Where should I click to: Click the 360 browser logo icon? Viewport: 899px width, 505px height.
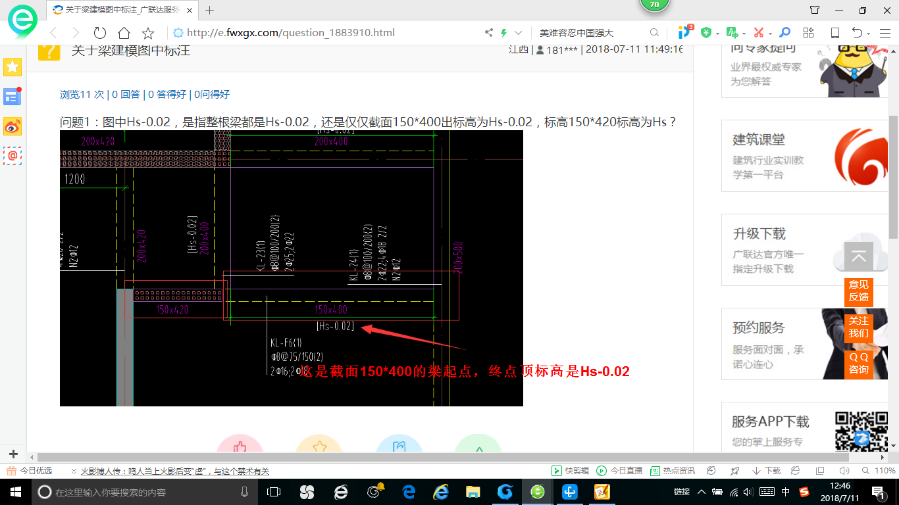click(22, 21)
